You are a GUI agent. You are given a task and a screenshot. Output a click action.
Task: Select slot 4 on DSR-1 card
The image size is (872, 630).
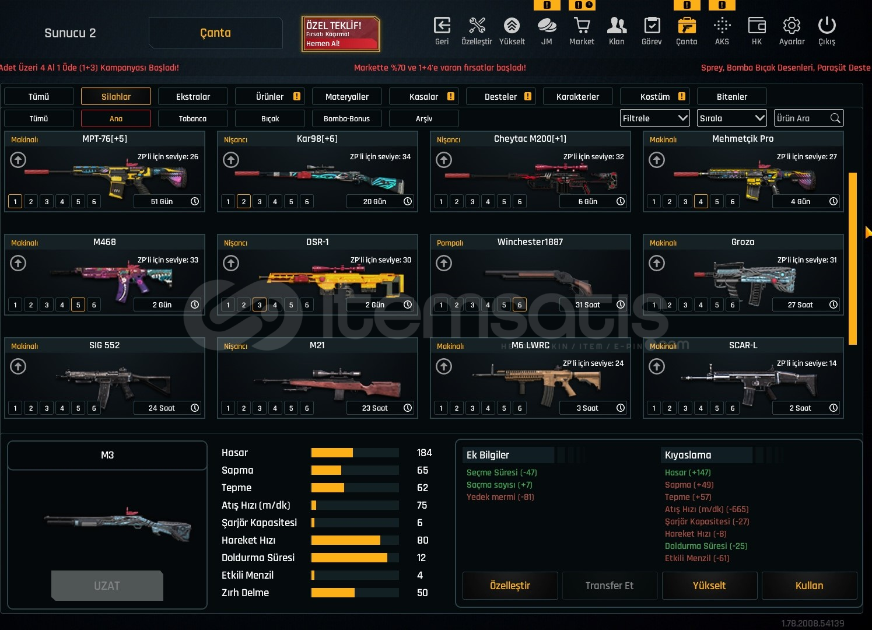coord(275,304)
